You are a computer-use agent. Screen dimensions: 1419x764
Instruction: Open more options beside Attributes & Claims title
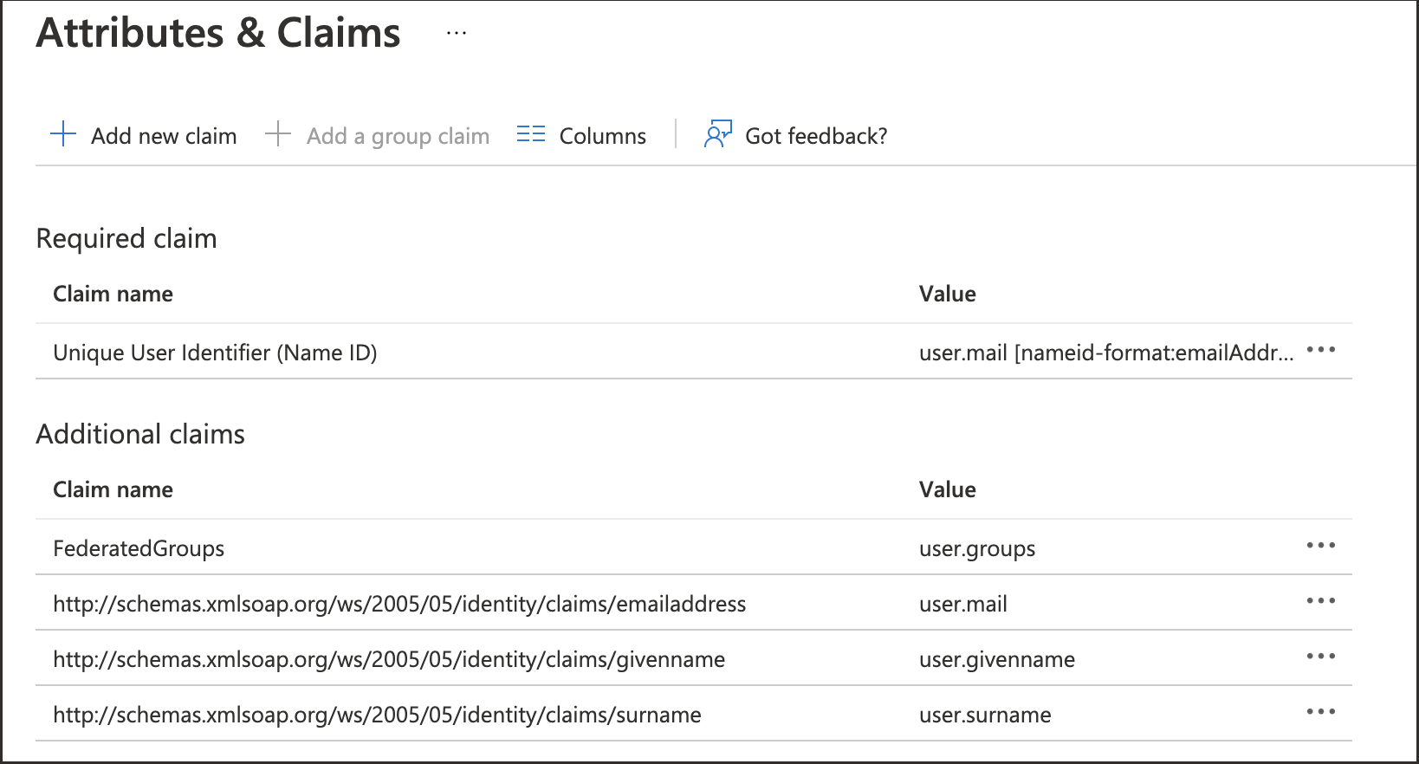tap(456, 34)
